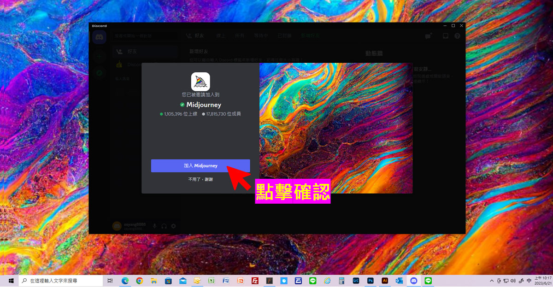Open Task View on the taskbar
The height and width of the screenshot is (288, 553).
[111, 281]
